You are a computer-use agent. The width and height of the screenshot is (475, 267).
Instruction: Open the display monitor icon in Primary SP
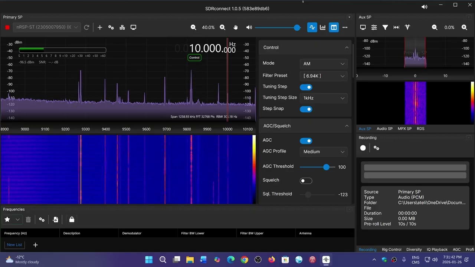click(x=133, y=27)
